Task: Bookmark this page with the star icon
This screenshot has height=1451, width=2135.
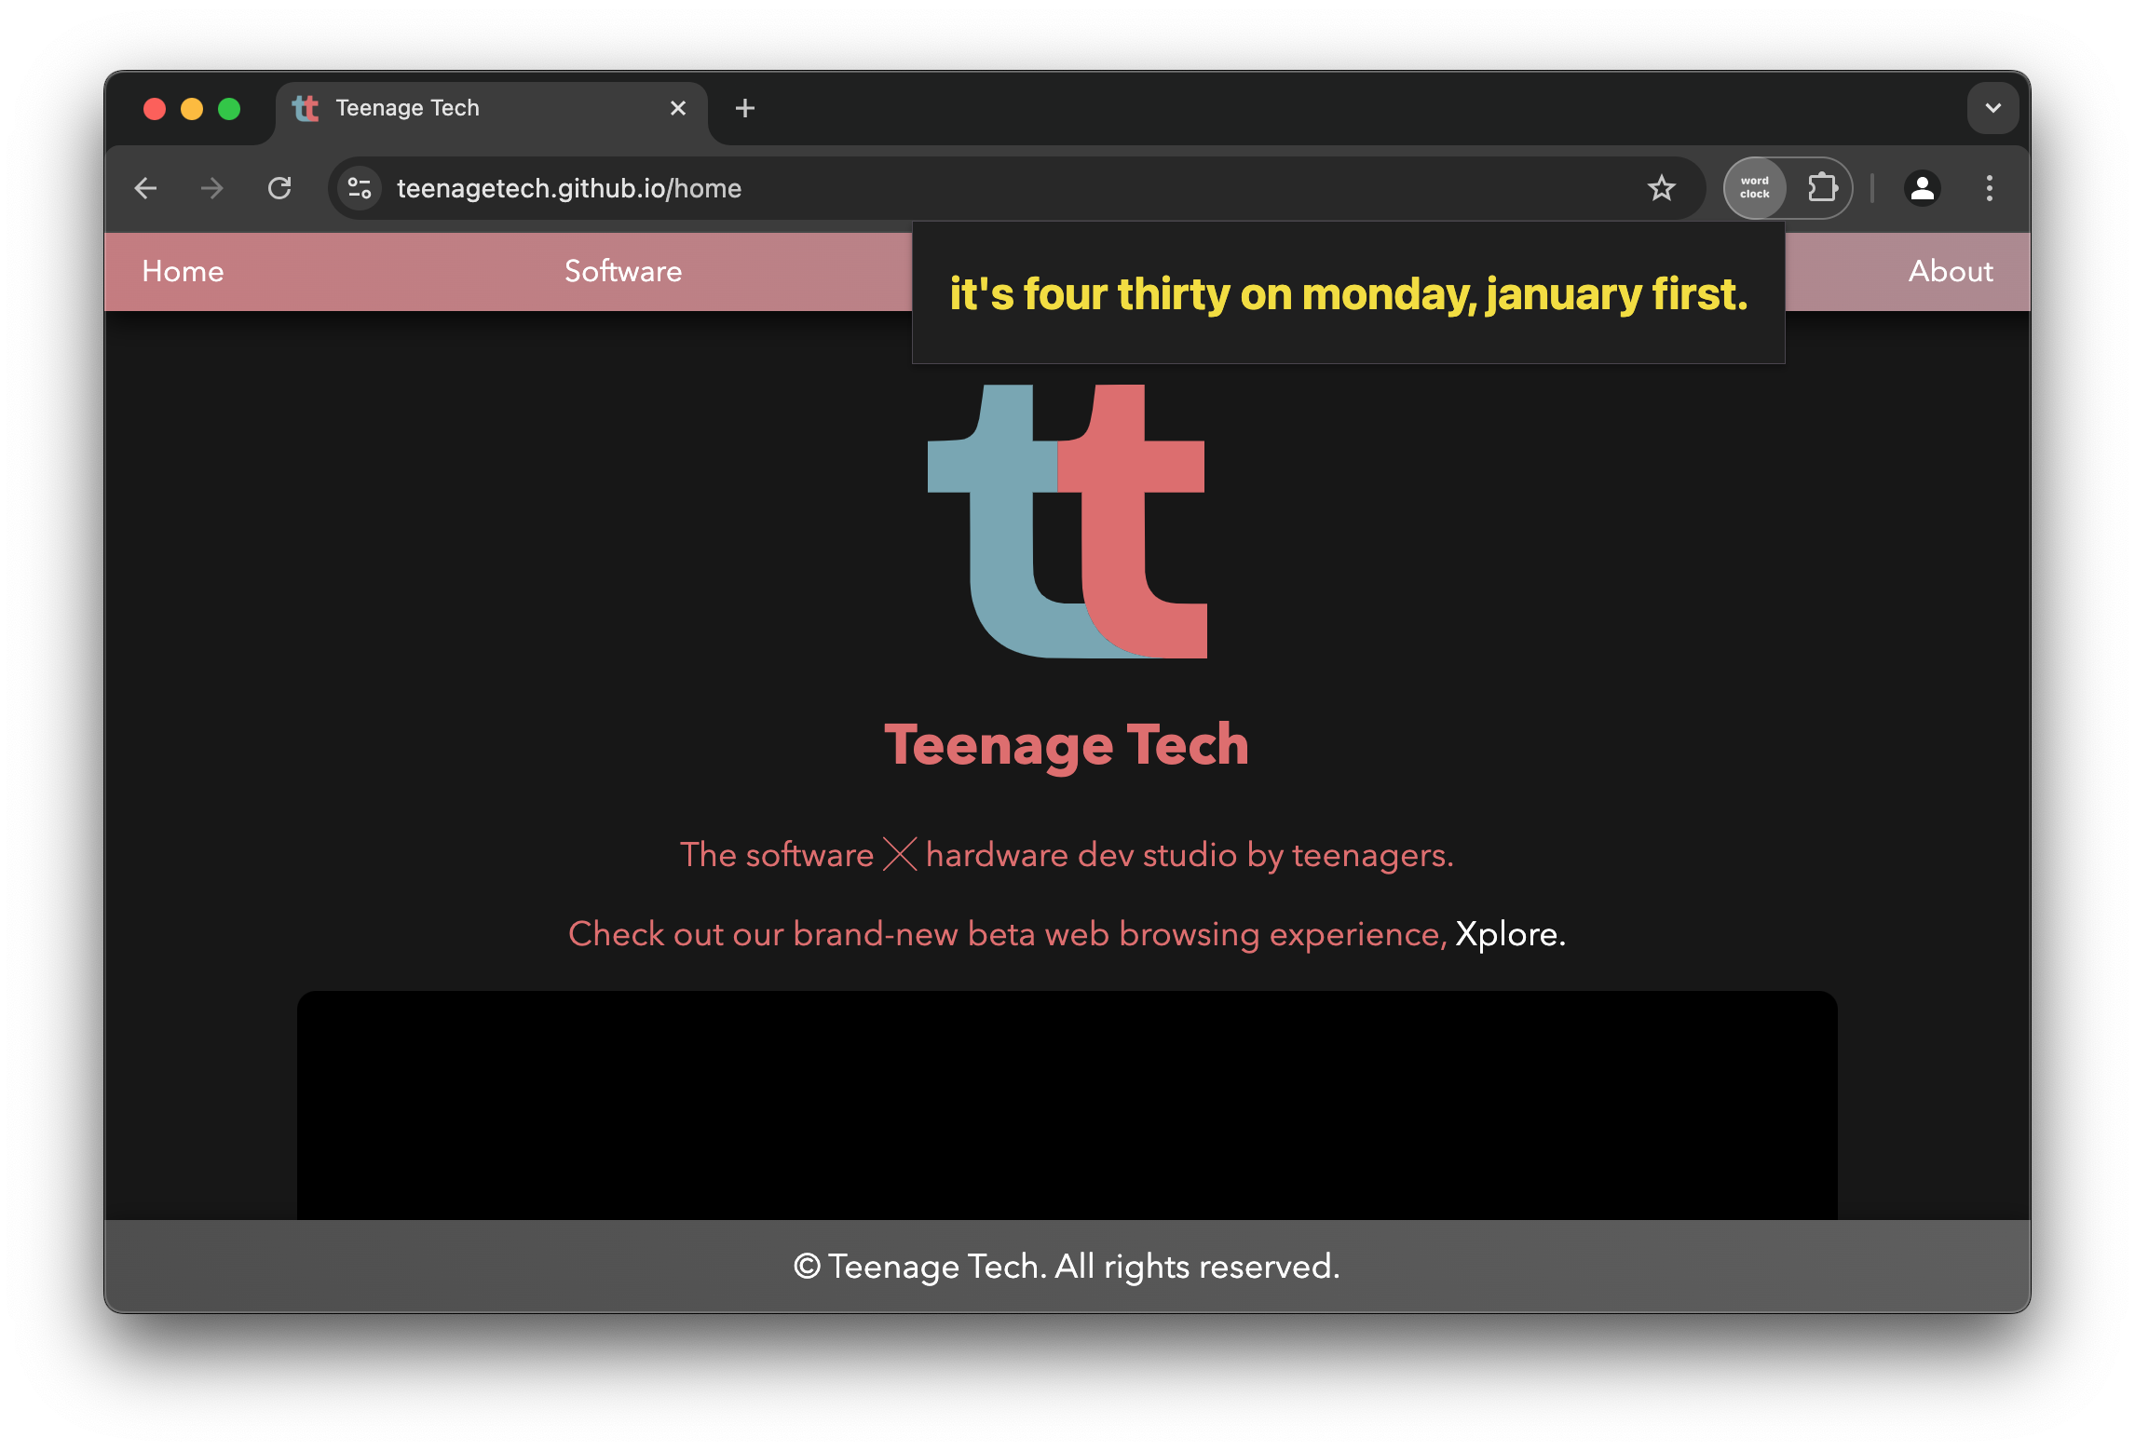Action: pos(1661,189)
